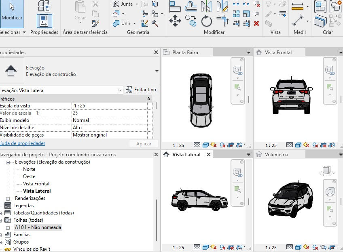Open the Selecionar dropdown
The height and width of the screenshot is (252, 343).
tap(13, 32)
